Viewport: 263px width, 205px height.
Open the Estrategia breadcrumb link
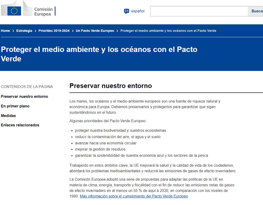click(24, 31)
